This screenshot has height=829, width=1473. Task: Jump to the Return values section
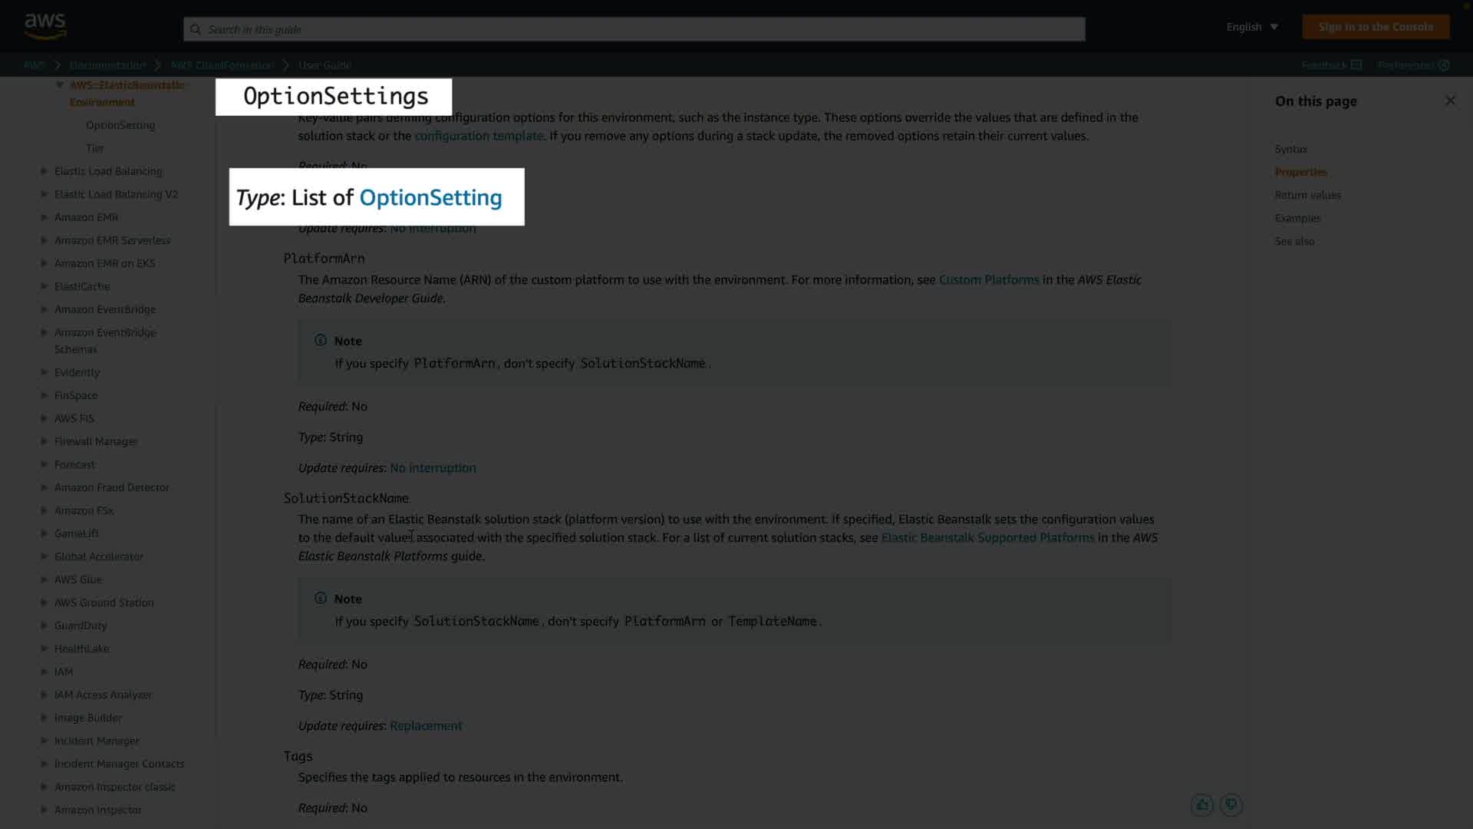tap(1307, 195)
